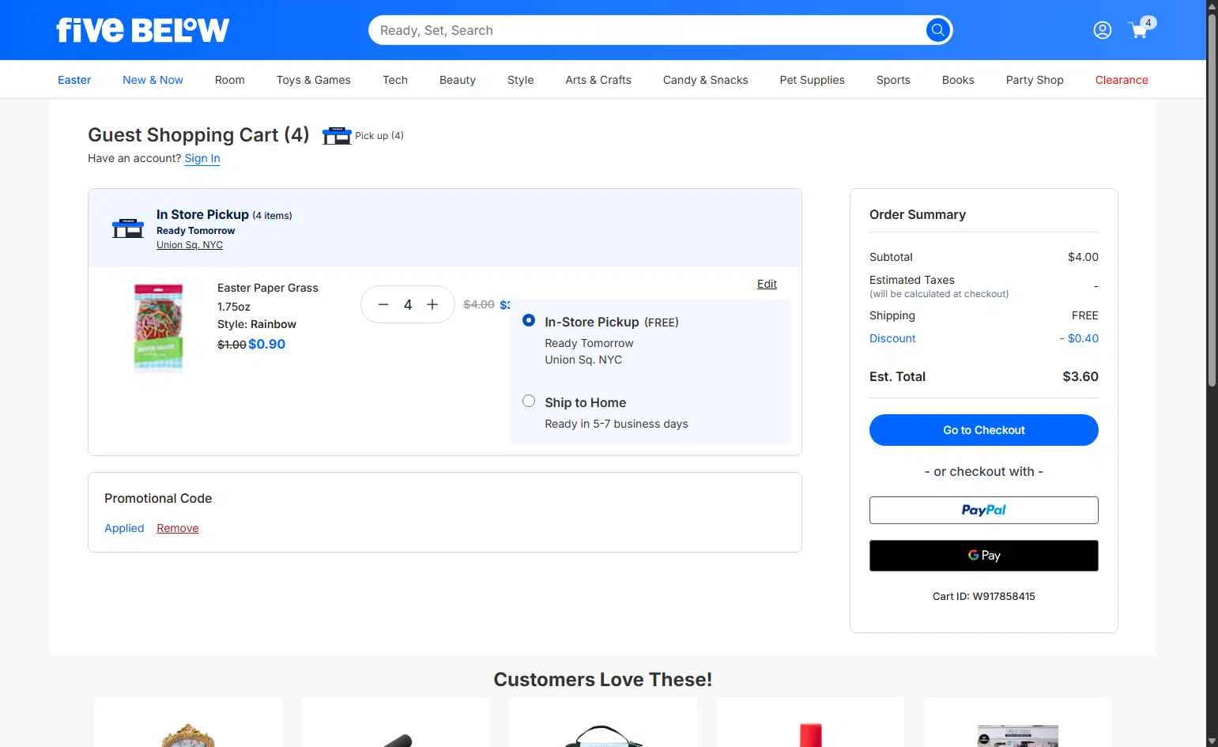Viewport: 1218px width, 747px height.
Task: Click the search magnifier button
Action: (x=937, y=30)
